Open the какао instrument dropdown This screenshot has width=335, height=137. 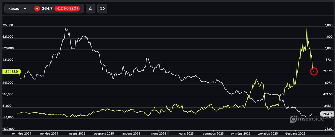click(17, 9)
